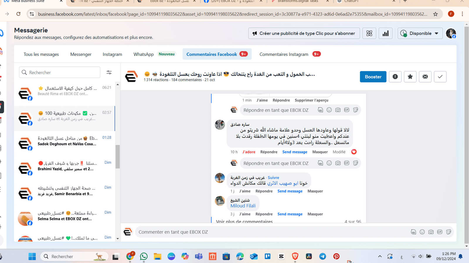Viewport: 469px width, 263px height.
Task: Open WhatsApp from the Windows taskbar
Action: [144, 257]
